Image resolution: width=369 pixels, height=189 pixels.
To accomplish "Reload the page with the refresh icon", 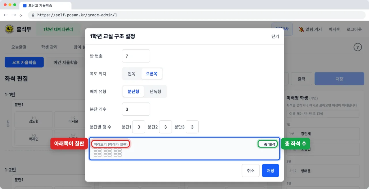I will (21, 15).
